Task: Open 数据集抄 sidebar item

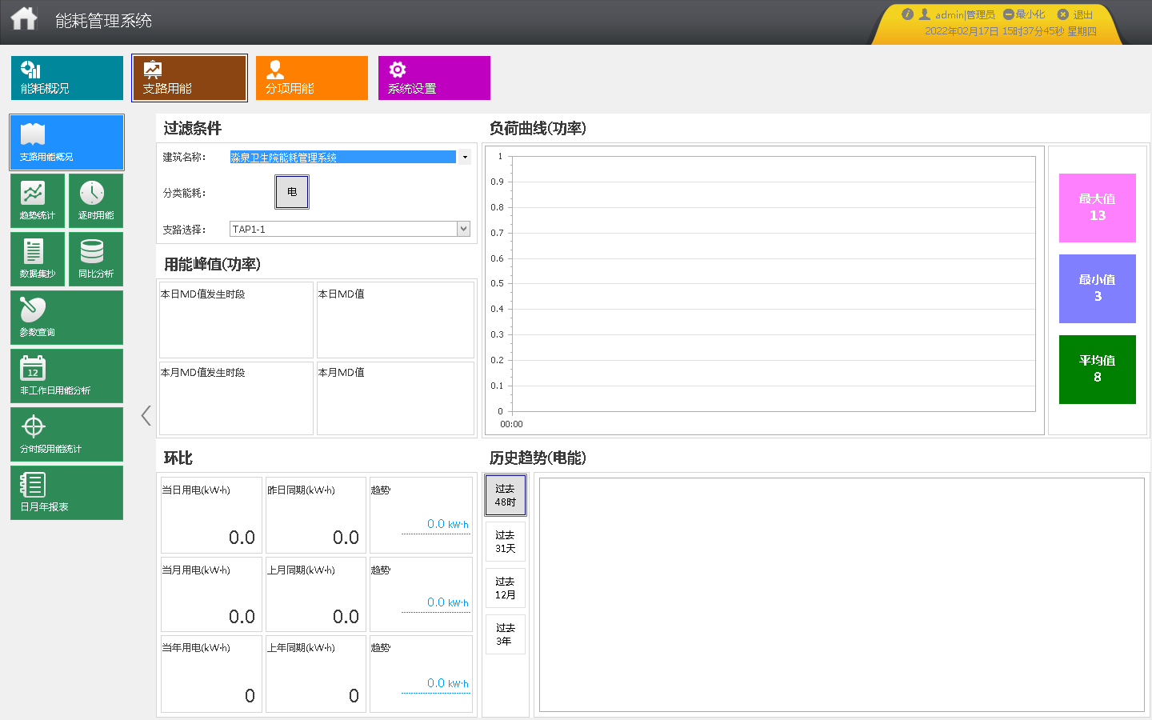Action: pyautogui.click(x=38, y=259)
